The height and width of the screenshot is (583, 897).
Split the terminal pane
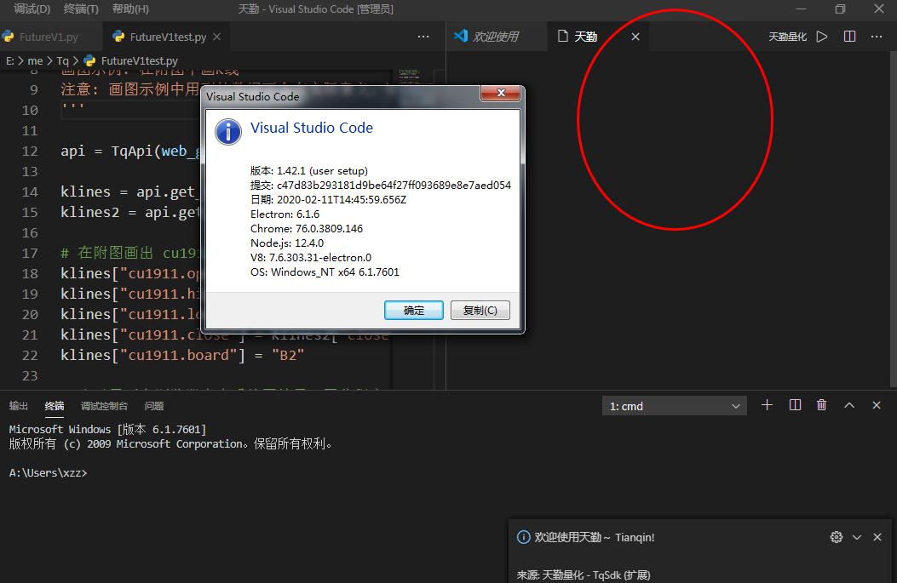tap(795, 405)
